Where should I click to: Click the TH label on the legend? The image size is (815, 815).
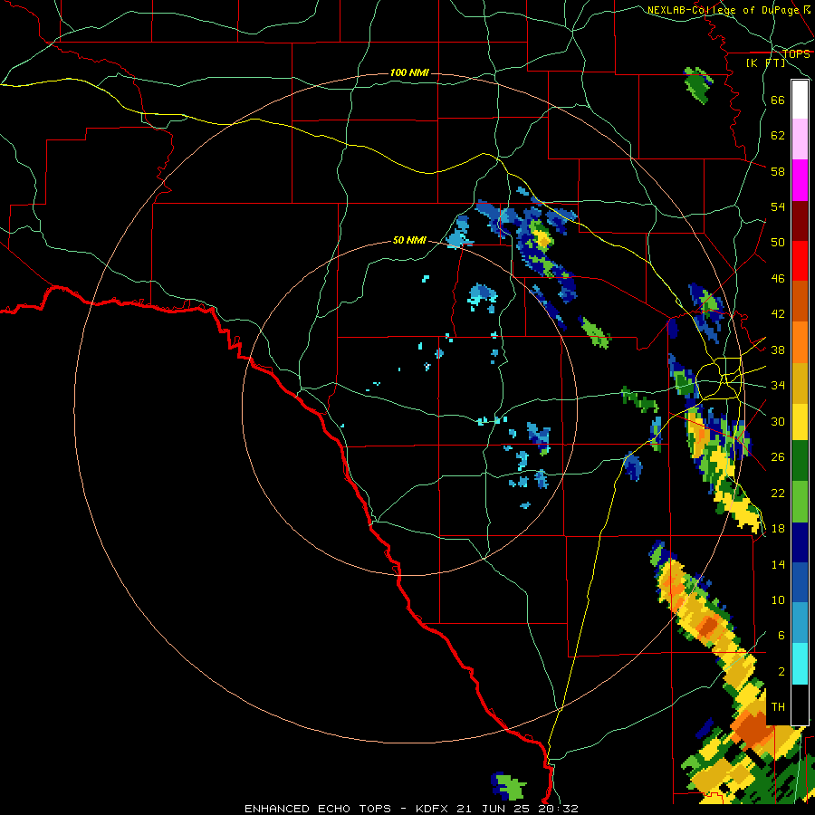click(x=778, y=707)
